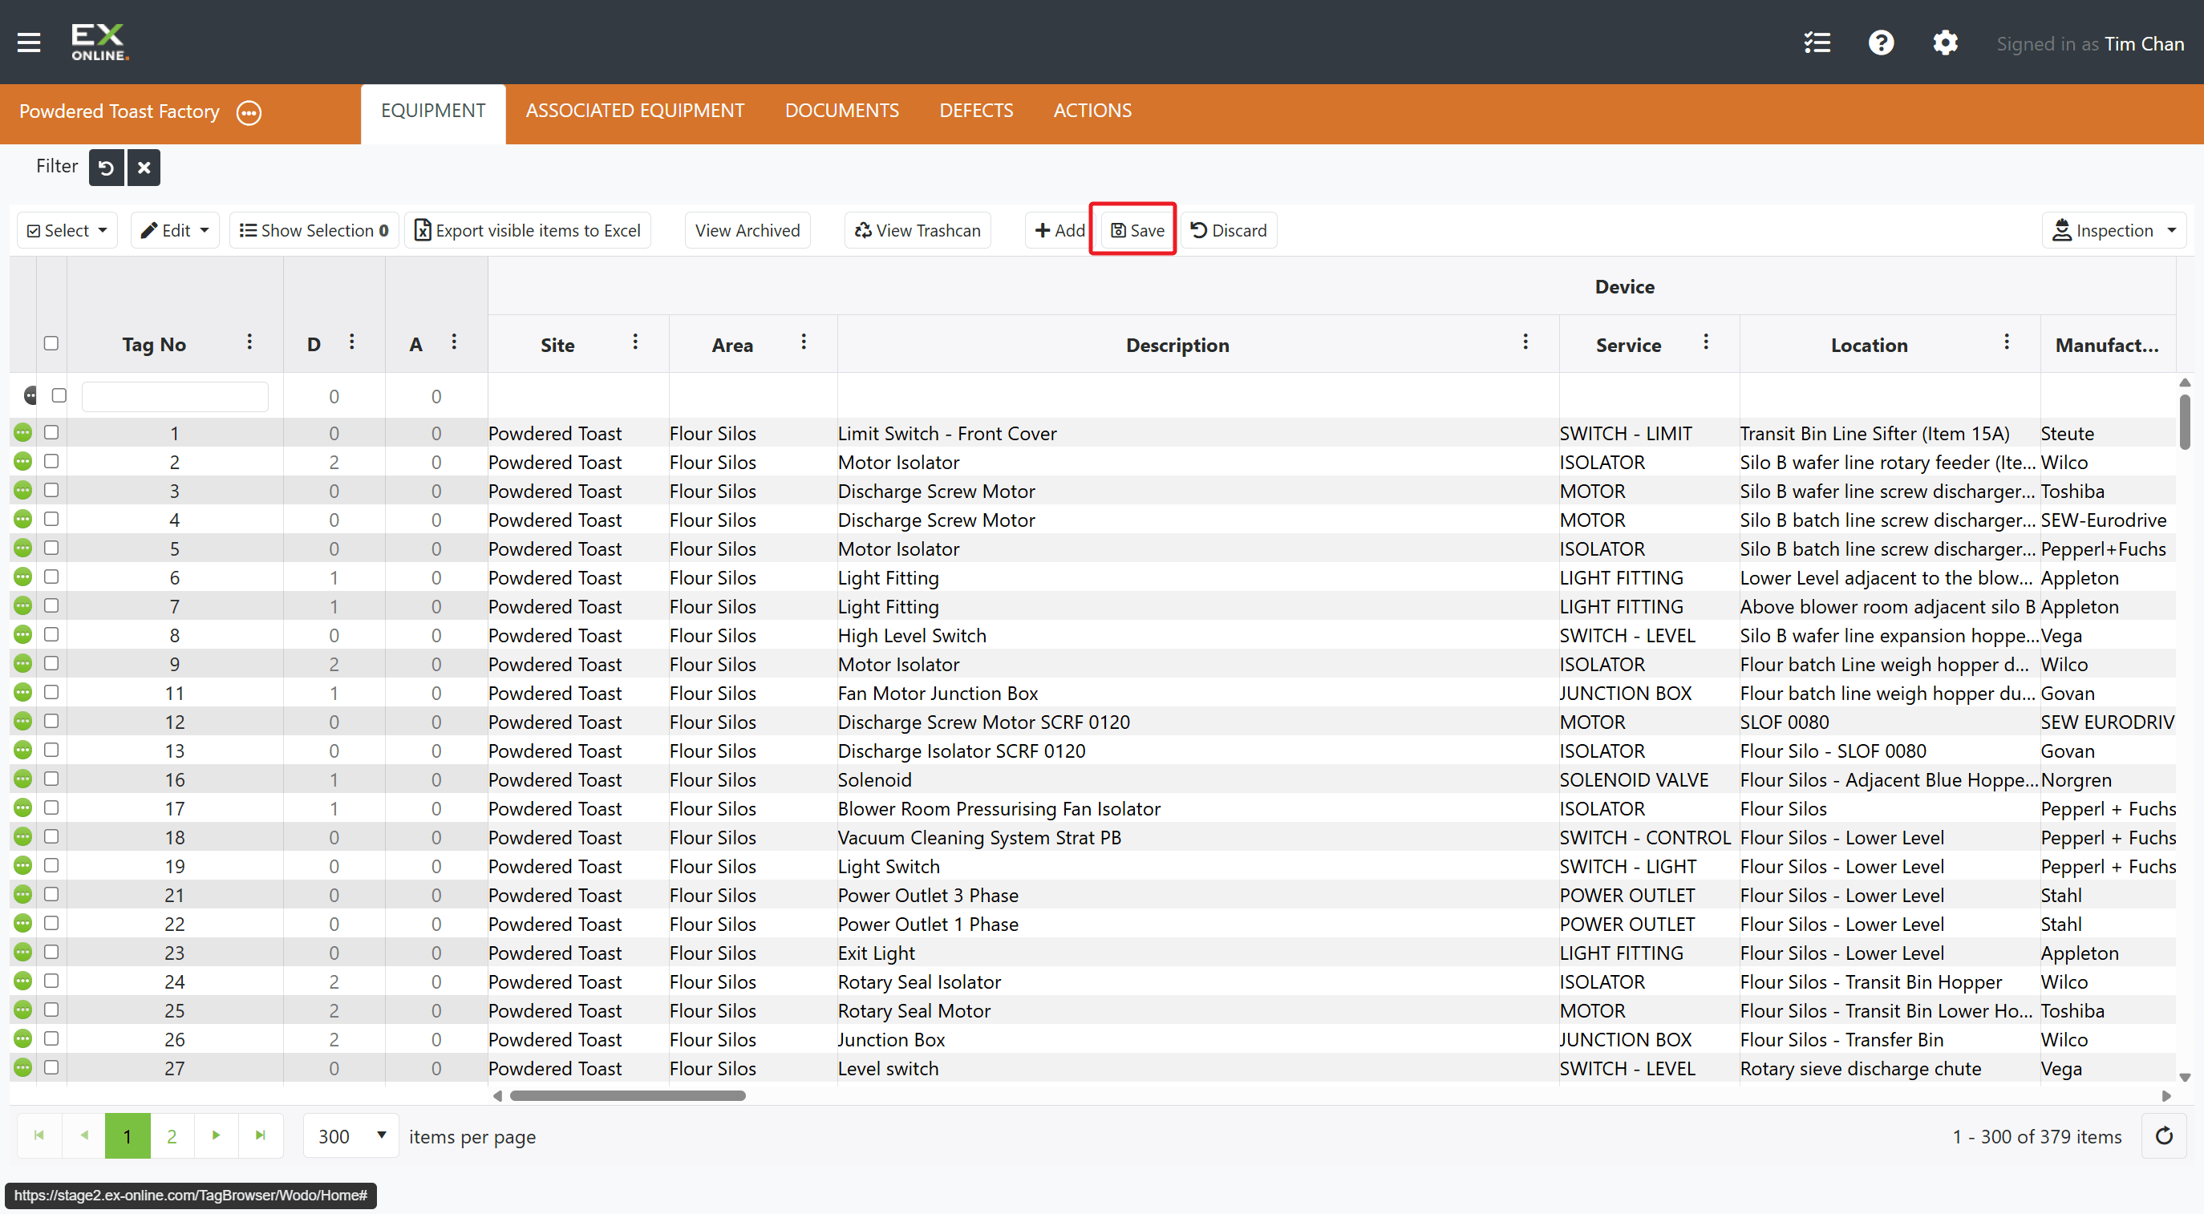Open Location column menu dots
This screenshot has width=2204, height=1214.
(2006, 342)
